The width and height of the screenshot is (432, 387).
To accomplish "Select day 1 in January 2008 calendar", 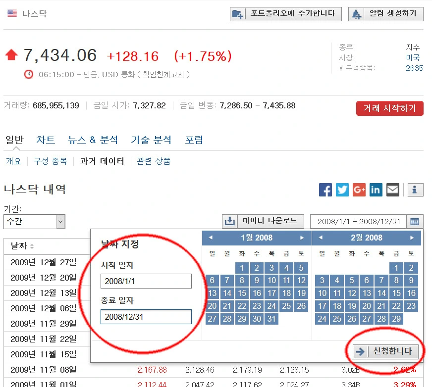I will click(242, 268).
